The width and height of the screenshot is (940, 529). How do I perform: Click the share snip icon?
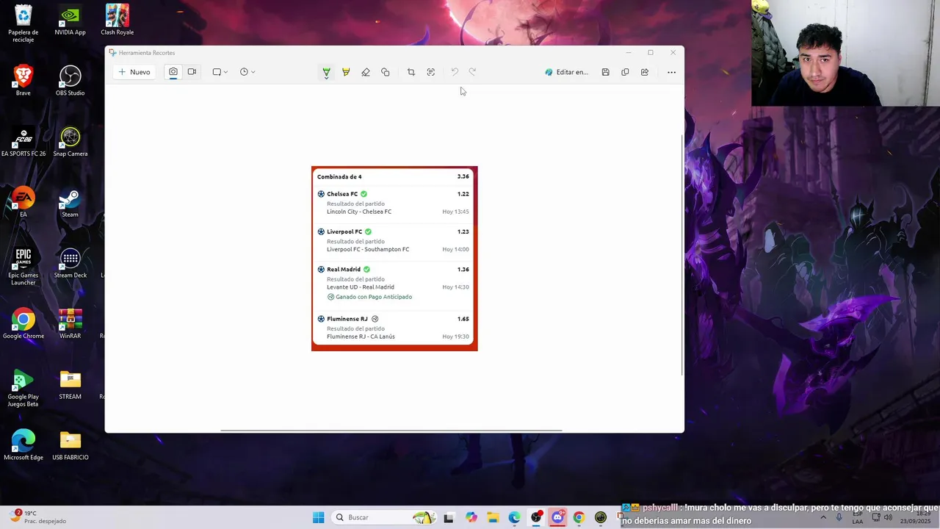(645, 72)
